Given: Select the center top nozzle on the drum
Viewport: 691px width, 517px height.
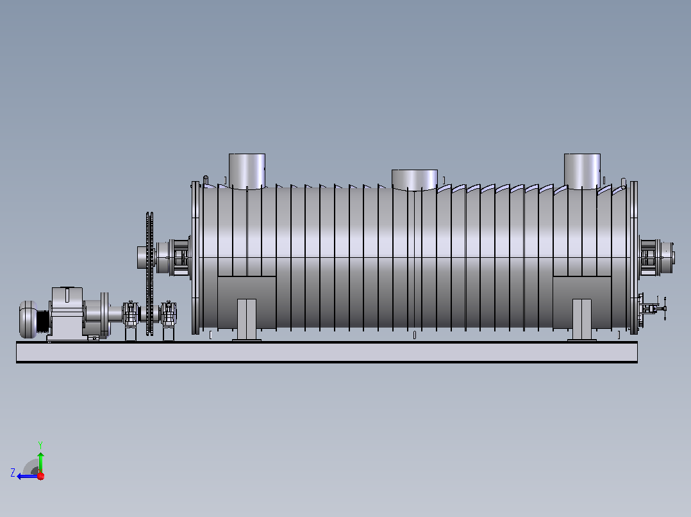Looking at the screenshot, I should coord(415,180).
